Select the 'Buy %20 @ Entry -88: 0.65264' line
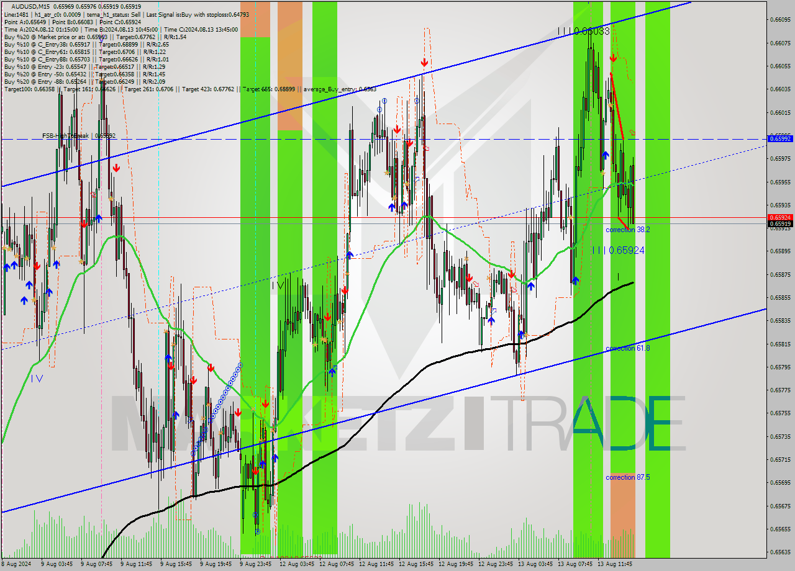The height and width of the screenshot is (571, 795). 84,81
